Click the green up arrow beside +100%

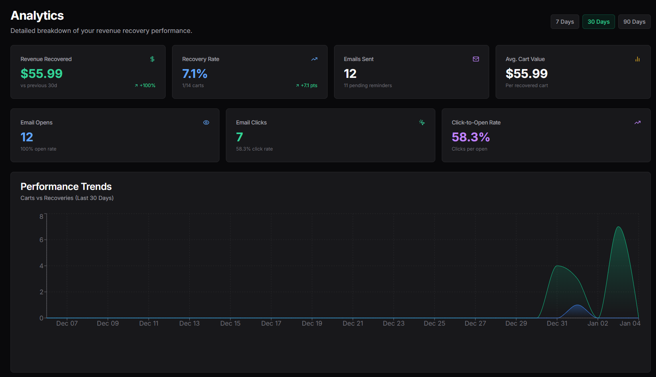[x=136, y=85]
